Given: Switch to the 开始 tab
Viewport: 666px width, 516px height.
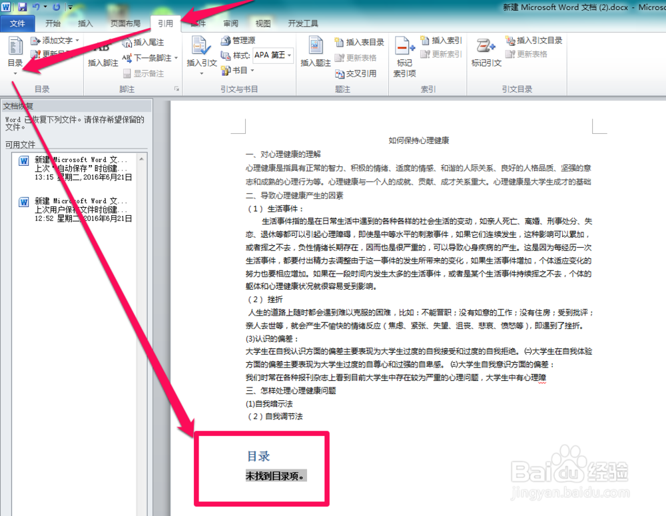Looking at the screenshot, I should pyautogui.click(x=53, y=23).
